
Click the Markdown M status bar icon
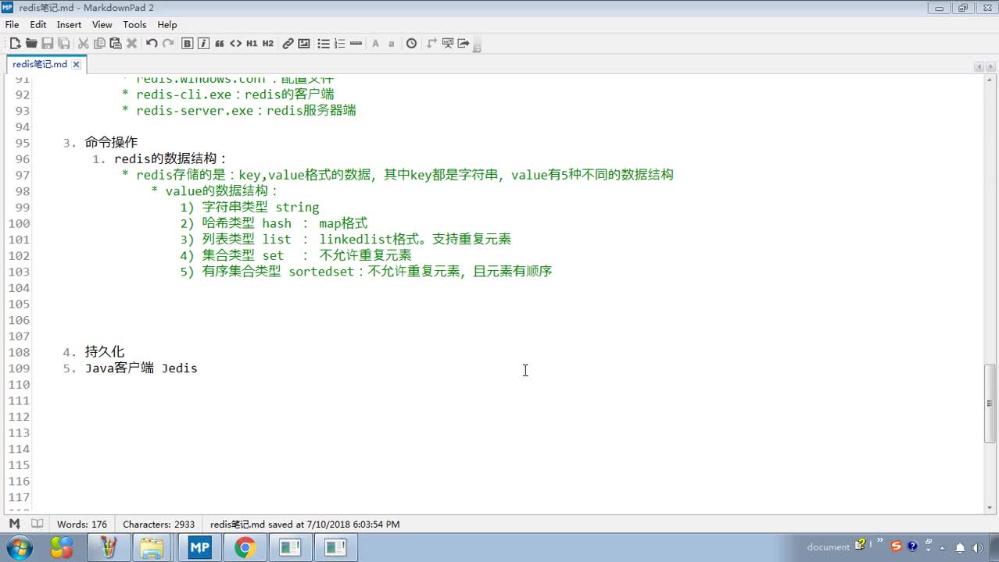point(14,524)
